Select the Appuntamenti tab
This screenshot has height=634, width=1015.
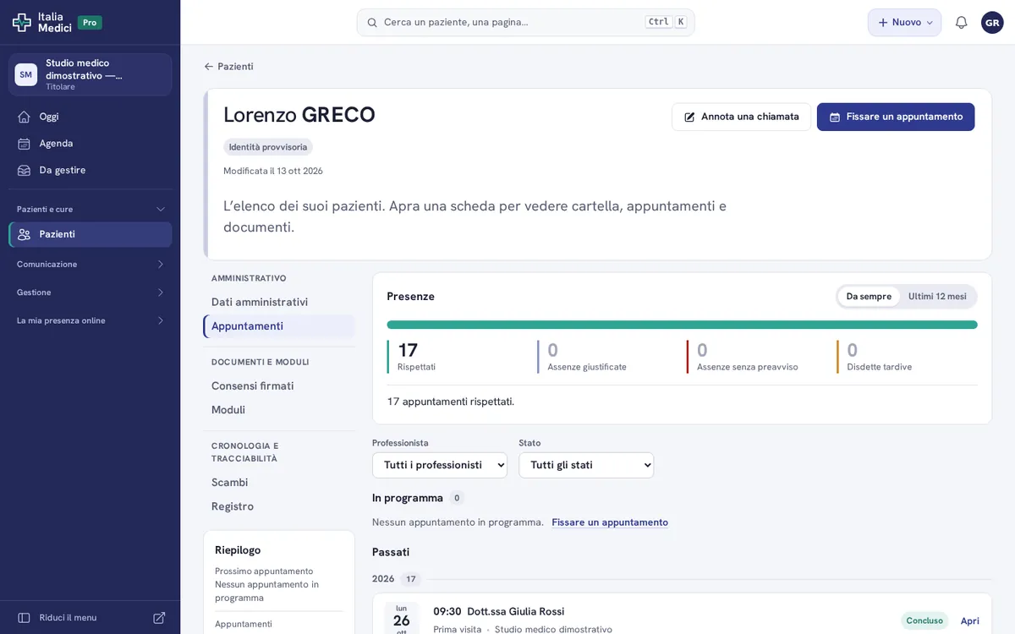click(x=279, y=326)
